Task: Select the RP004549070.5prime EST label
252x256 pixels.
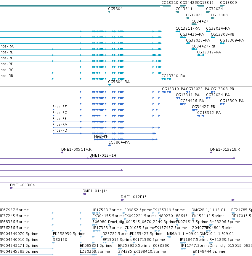Action: tap(19, 234)
